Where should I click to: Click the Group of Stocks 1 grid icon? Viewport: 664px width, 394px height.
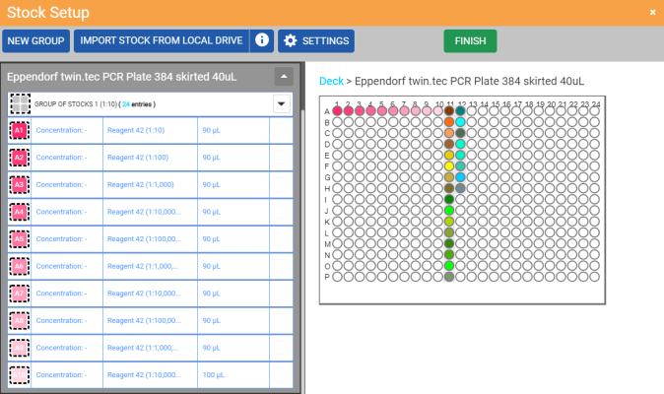click(x=19, y=103)
